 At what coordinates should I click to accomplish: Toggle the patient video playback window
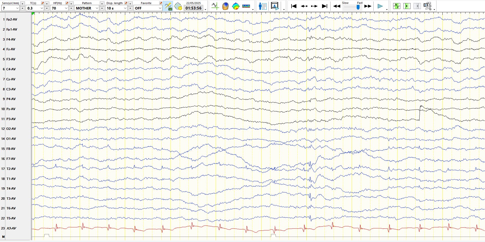click(275, 6)
